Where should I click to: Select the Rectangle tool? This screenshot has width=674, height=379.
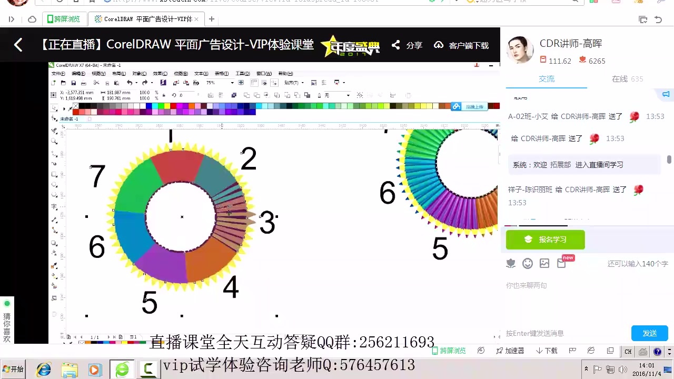pos(54,174)
